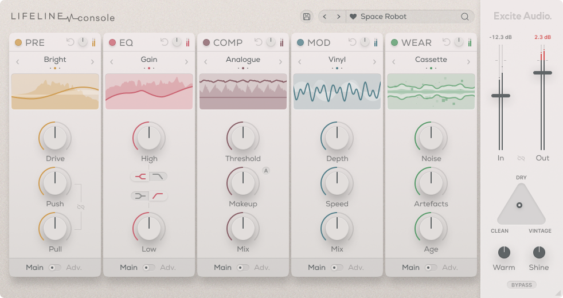Click the Push/Pull link chain icon

[x=80, y=207]
